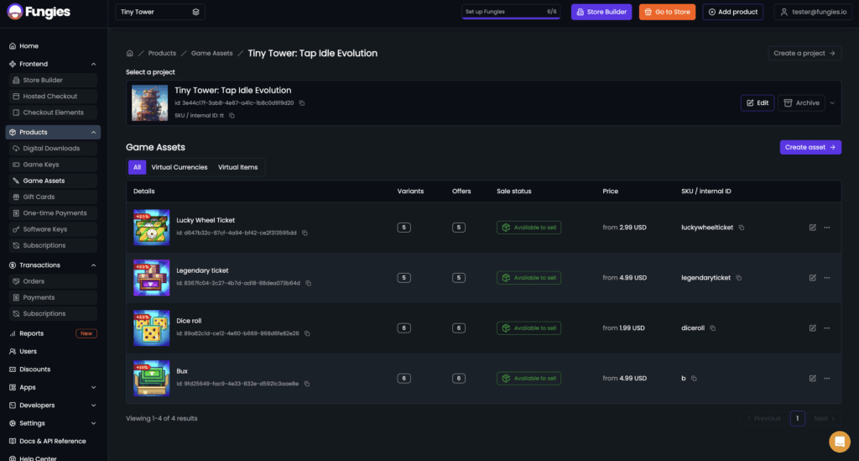
Task: Select the All filter tab
Action: 137,167
